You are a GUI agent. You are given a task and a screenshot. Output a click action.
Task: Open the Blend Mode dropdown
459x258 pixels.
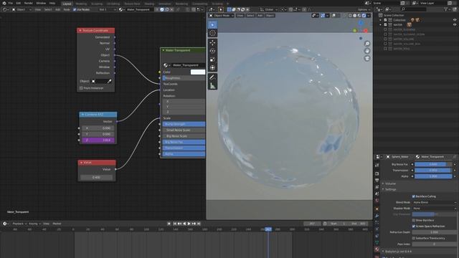(435, 202)
